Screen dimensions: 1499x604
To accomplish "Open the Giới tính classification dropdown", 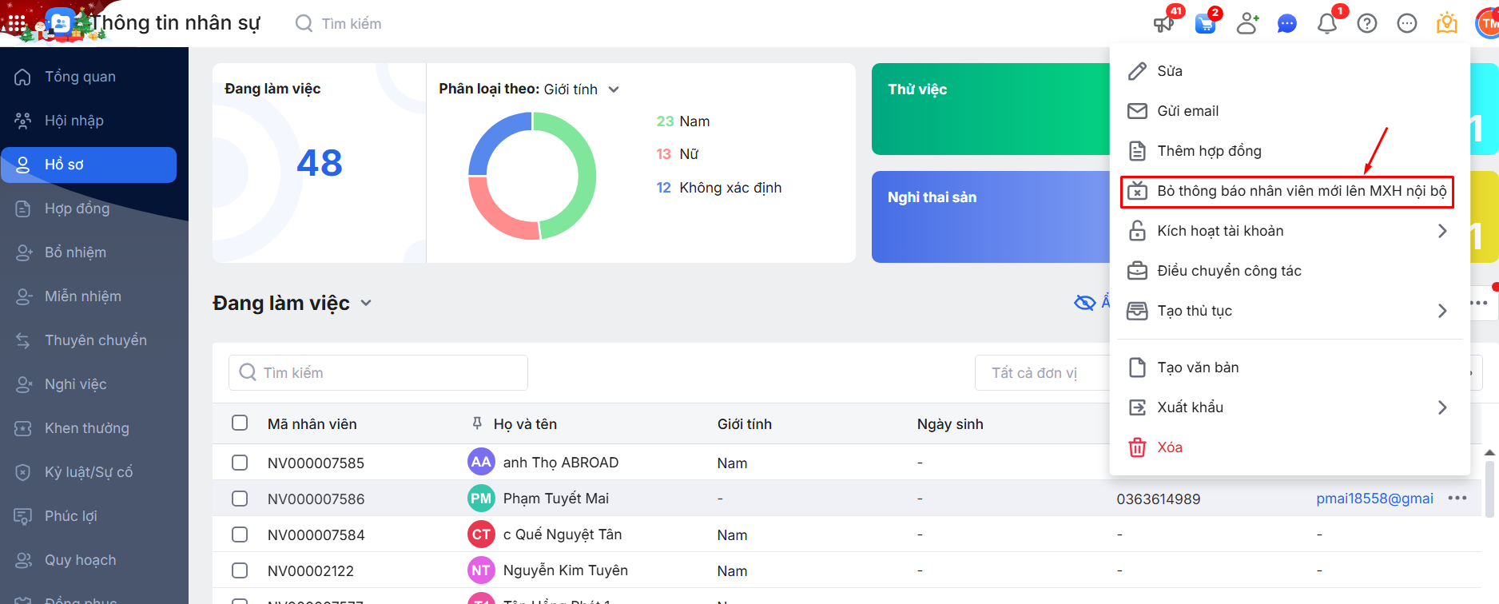I will click(614, 89).
